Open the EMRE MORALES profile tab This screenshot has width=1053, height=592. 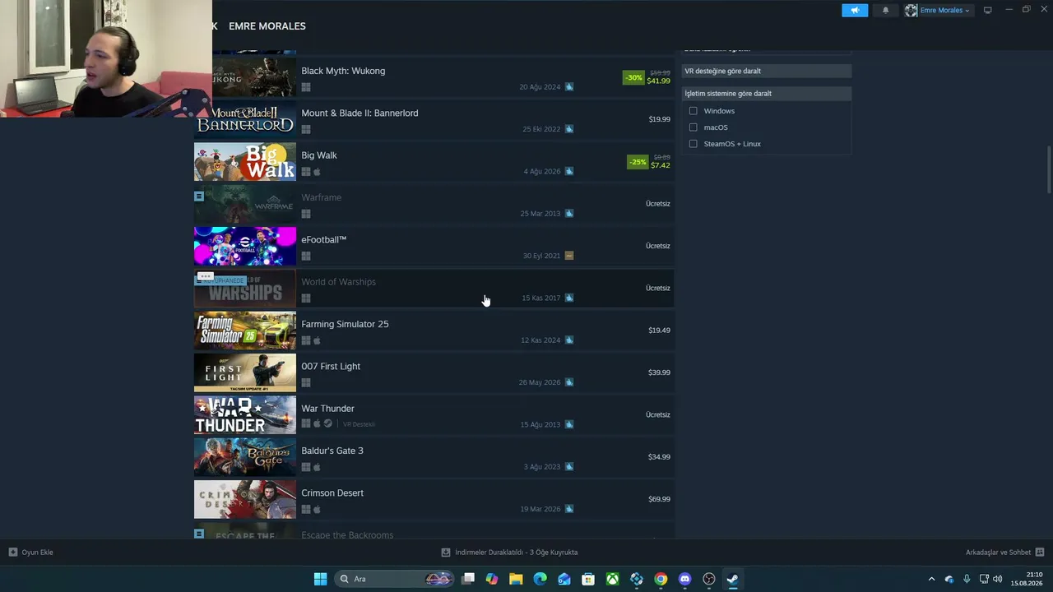(x=267, y=26)
